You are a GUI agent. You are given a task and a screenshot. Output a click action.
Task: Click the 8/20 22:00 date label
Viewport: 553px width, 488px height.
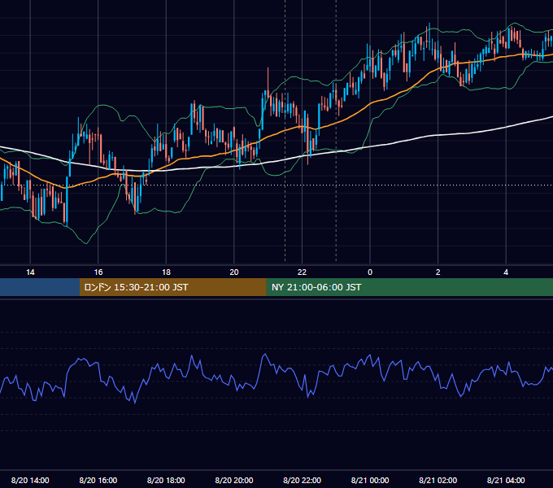click(302, 480)
